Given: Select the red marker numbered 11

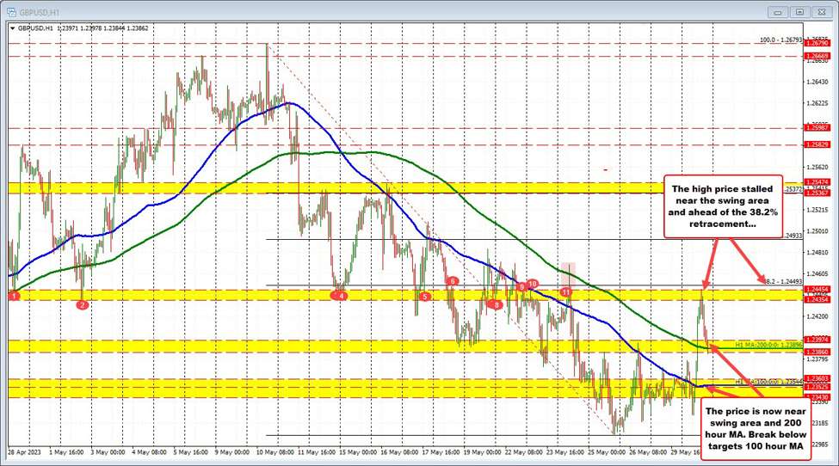Looking at the screenshot, I should (x=566, y=292).
